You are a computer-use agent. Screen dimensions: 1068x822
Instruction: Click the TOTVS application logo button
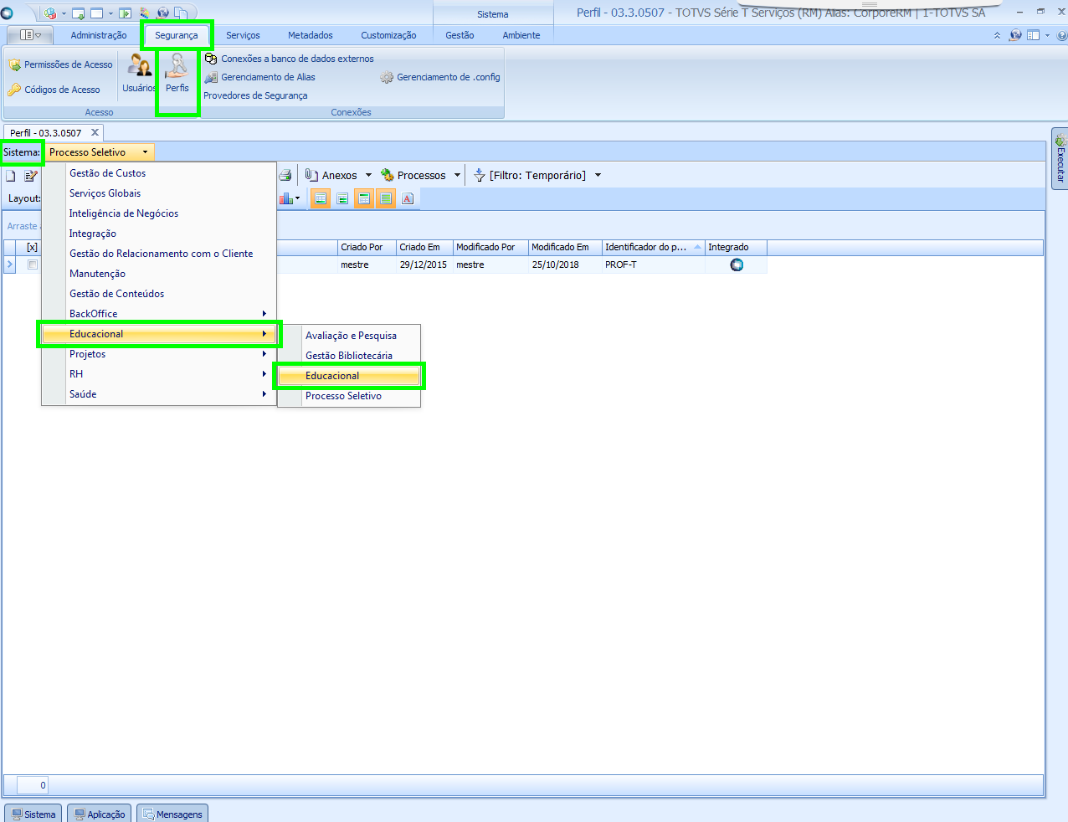coord(8,13)
